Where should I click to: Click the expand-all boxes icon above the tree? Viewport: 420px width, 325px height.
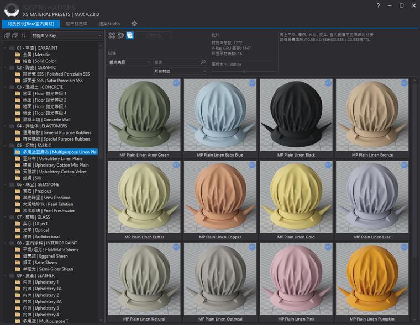(7, 35)
